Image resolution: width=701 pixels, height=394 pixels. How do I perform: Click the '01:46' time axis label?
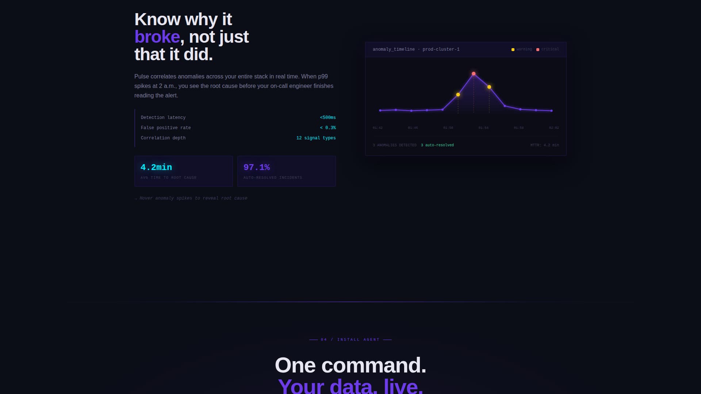click(x=413, y=128)
